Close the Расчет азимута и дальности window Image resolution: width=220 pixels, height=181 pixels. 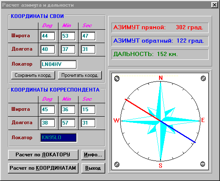pyautogui.click(x=215, y=5)
